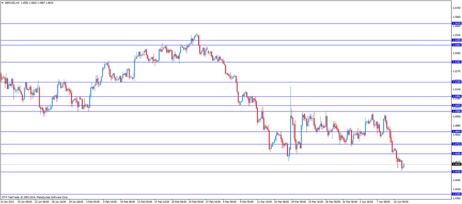Select the 1.5199 price level label
Screen dimensions: 462x204
point(456,82)
